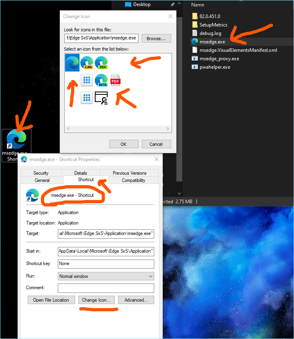Close the Change Icon dialog
This screenshot has width=294, height=339.
pos(170,16)
